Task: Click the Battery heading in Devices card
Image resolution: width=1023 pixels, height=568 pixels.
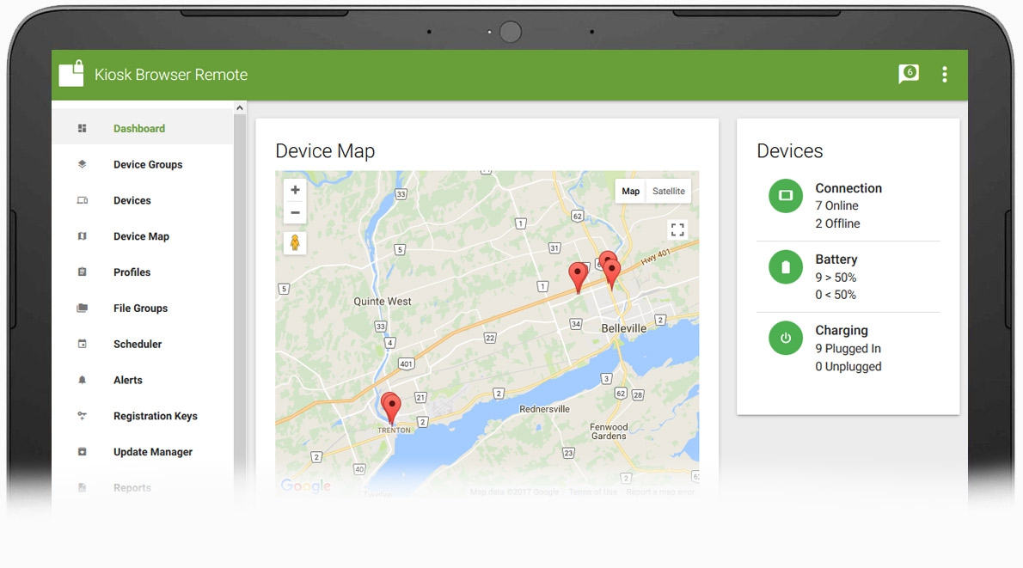Action: point(836,259)
